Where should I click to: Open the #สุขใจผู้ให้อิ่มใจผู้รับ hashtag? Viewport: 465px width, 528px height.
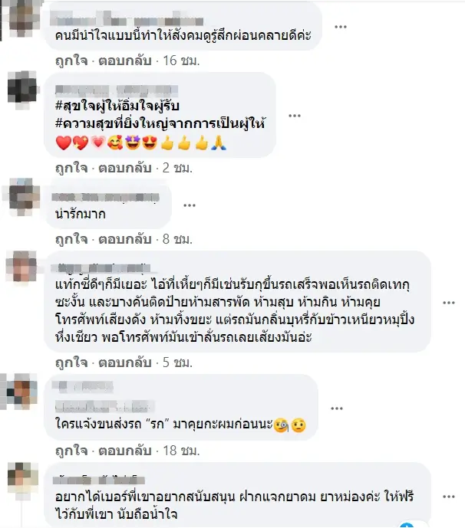pos(117,106)
